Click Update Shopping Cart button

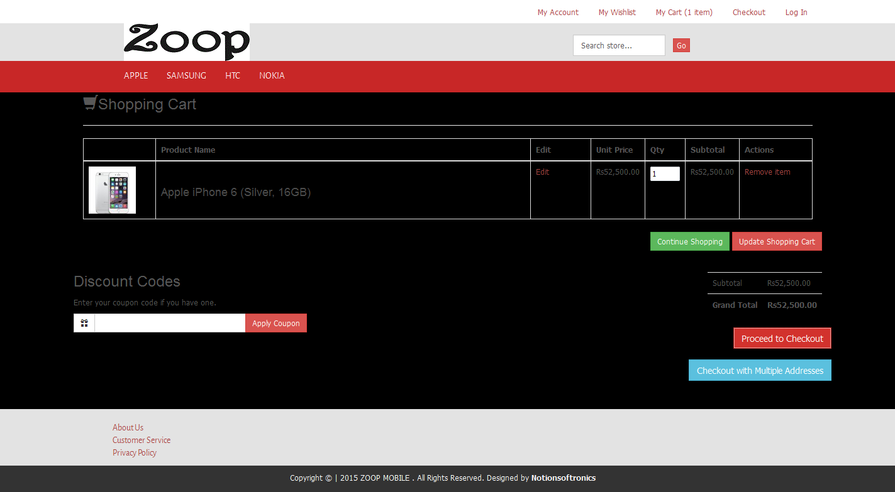[777, 241]
